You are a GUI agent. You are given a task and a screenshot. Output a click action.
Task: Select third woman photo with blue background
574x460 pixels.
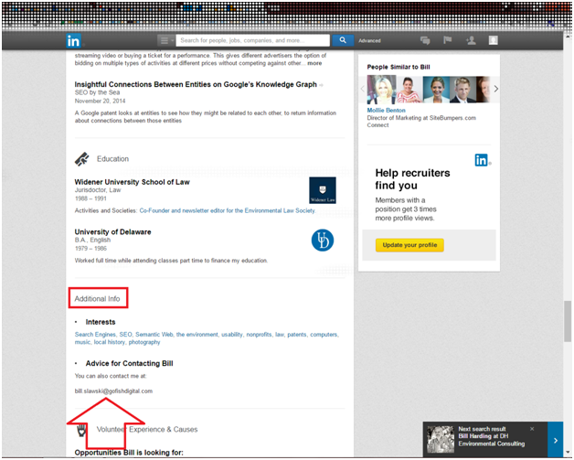point(436,90)
